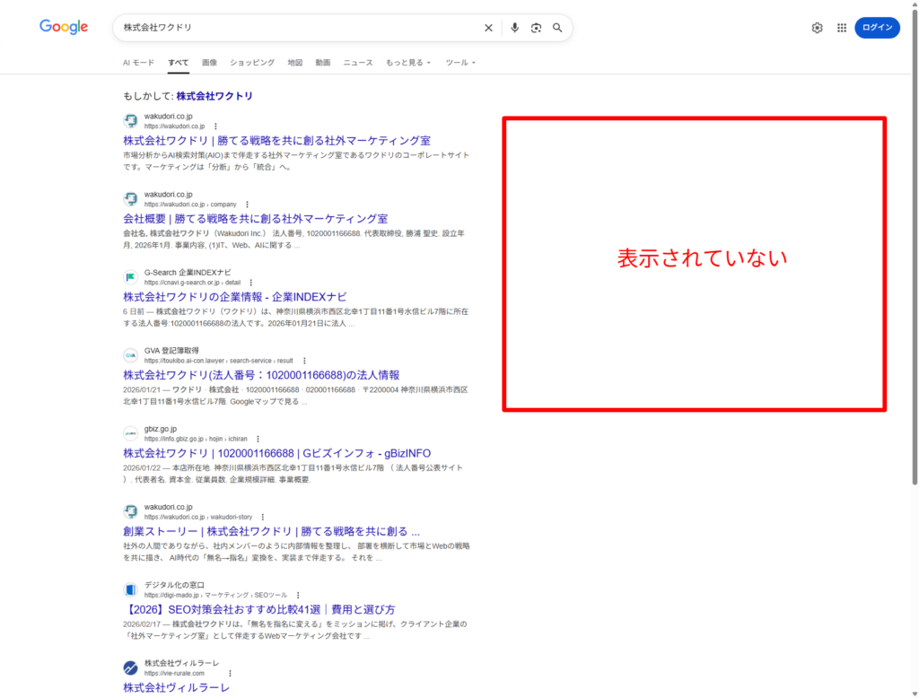Viewport: 919px width, 698px height.
Task: Click the ログイン button
Action: pos(877,28)
